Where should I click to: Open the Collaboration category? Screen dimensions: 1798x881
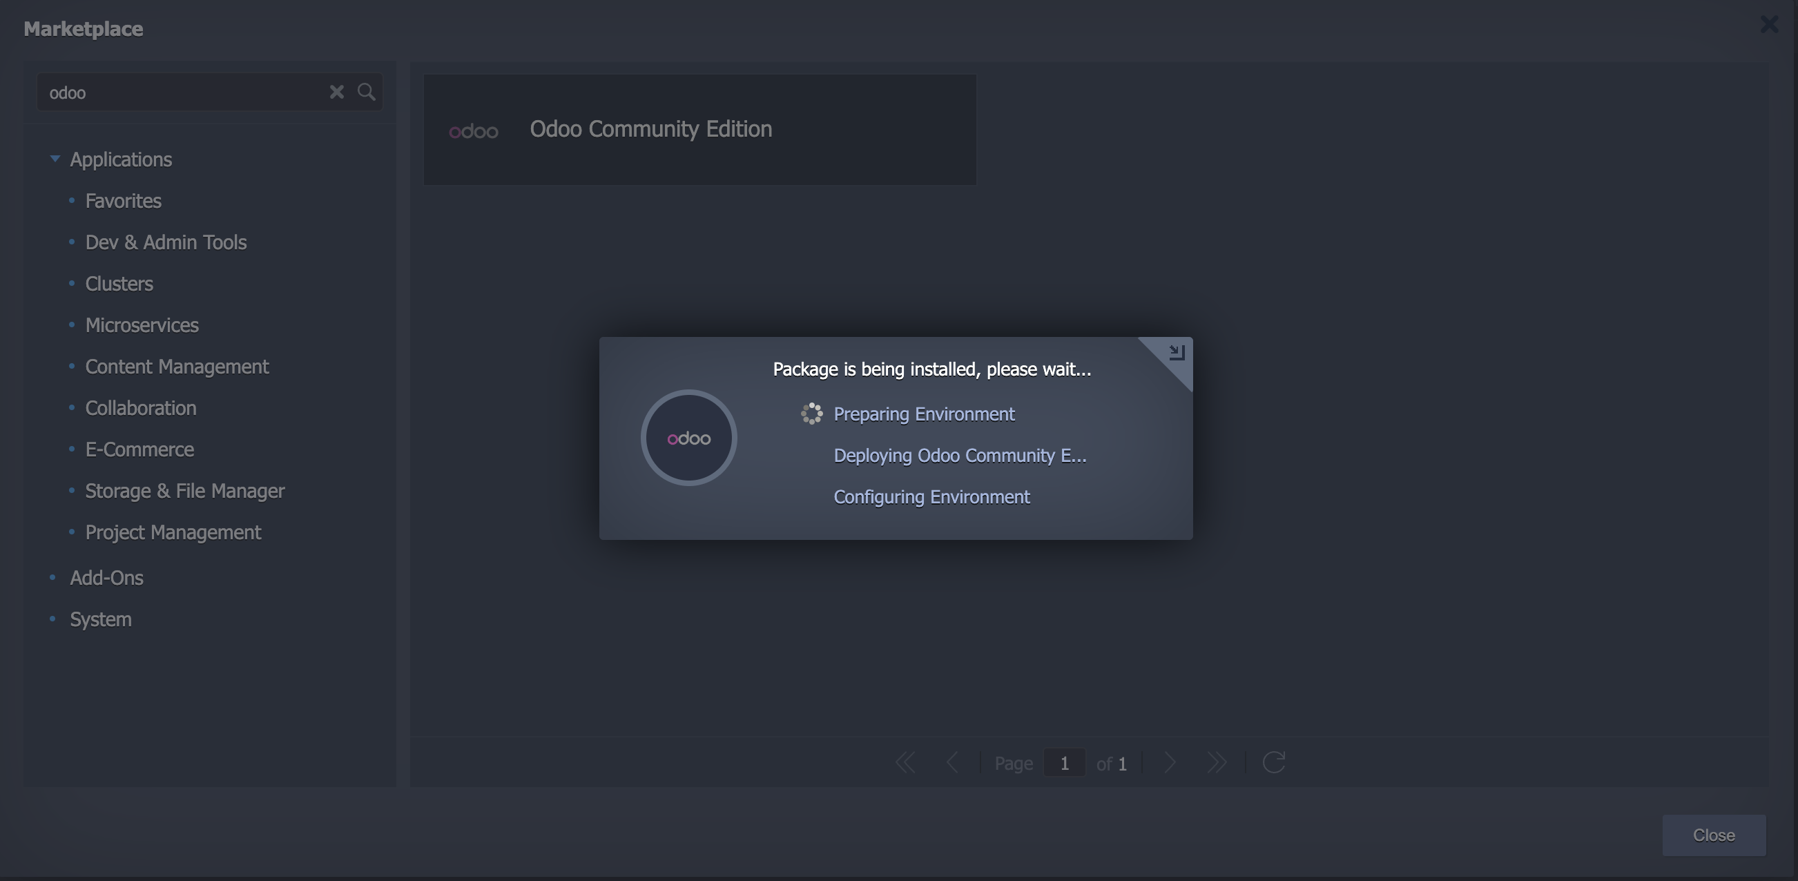pyautogui.click(x=141, y=408)
